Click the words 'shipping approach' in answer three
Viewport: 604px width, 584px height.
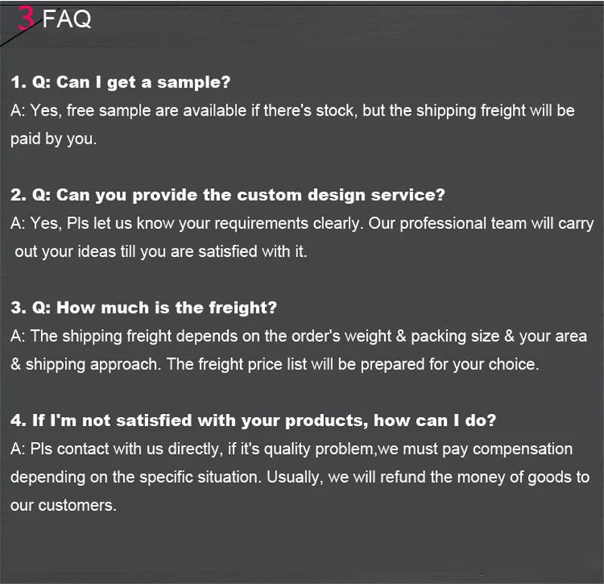tap(92, 365)
